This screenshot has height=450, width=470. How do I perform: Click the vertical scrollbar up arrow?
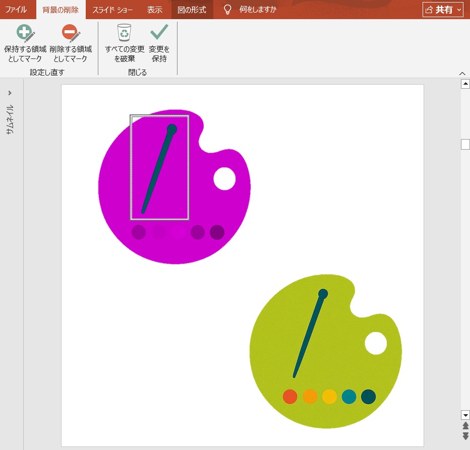(x=465, y=84)
